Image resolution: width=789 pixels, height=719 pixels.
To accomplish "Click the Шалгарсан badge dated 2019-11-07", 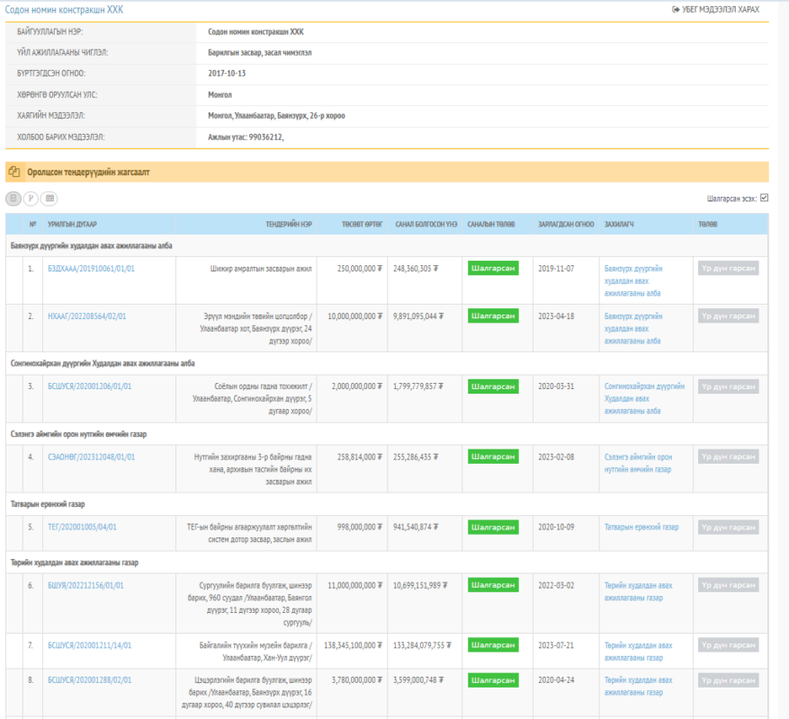I will click(x=493, y=269).
